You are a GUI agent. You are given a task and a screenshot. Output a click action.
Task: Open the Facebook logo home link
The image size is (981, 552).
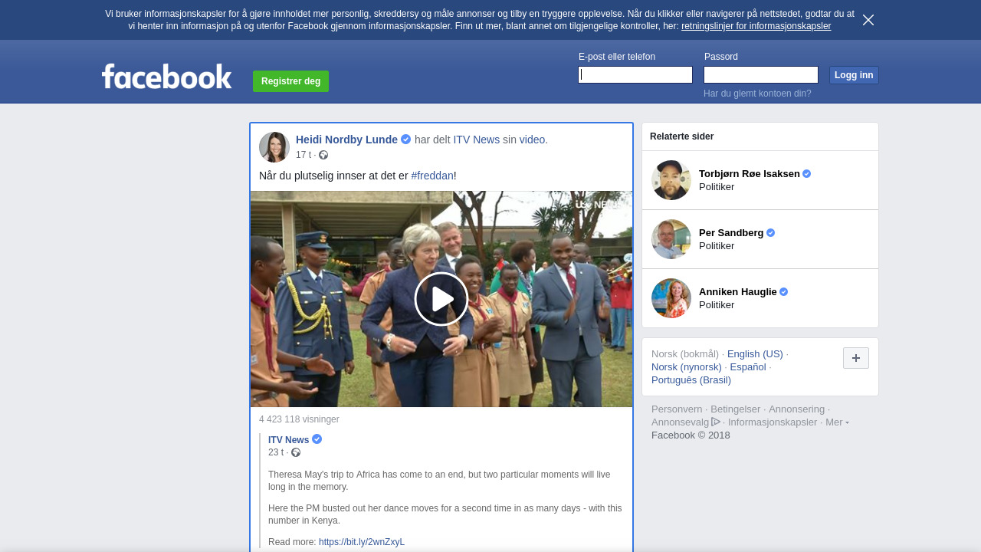(167, 76)
